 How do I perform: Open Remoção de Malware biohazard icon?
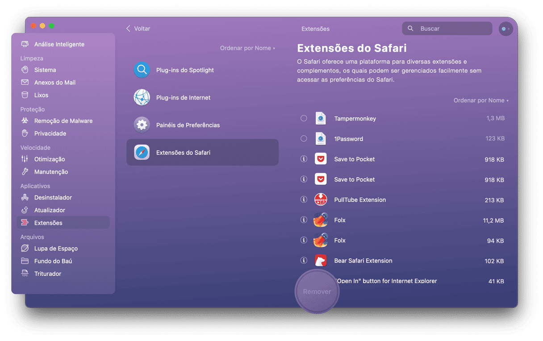[25, 121]
